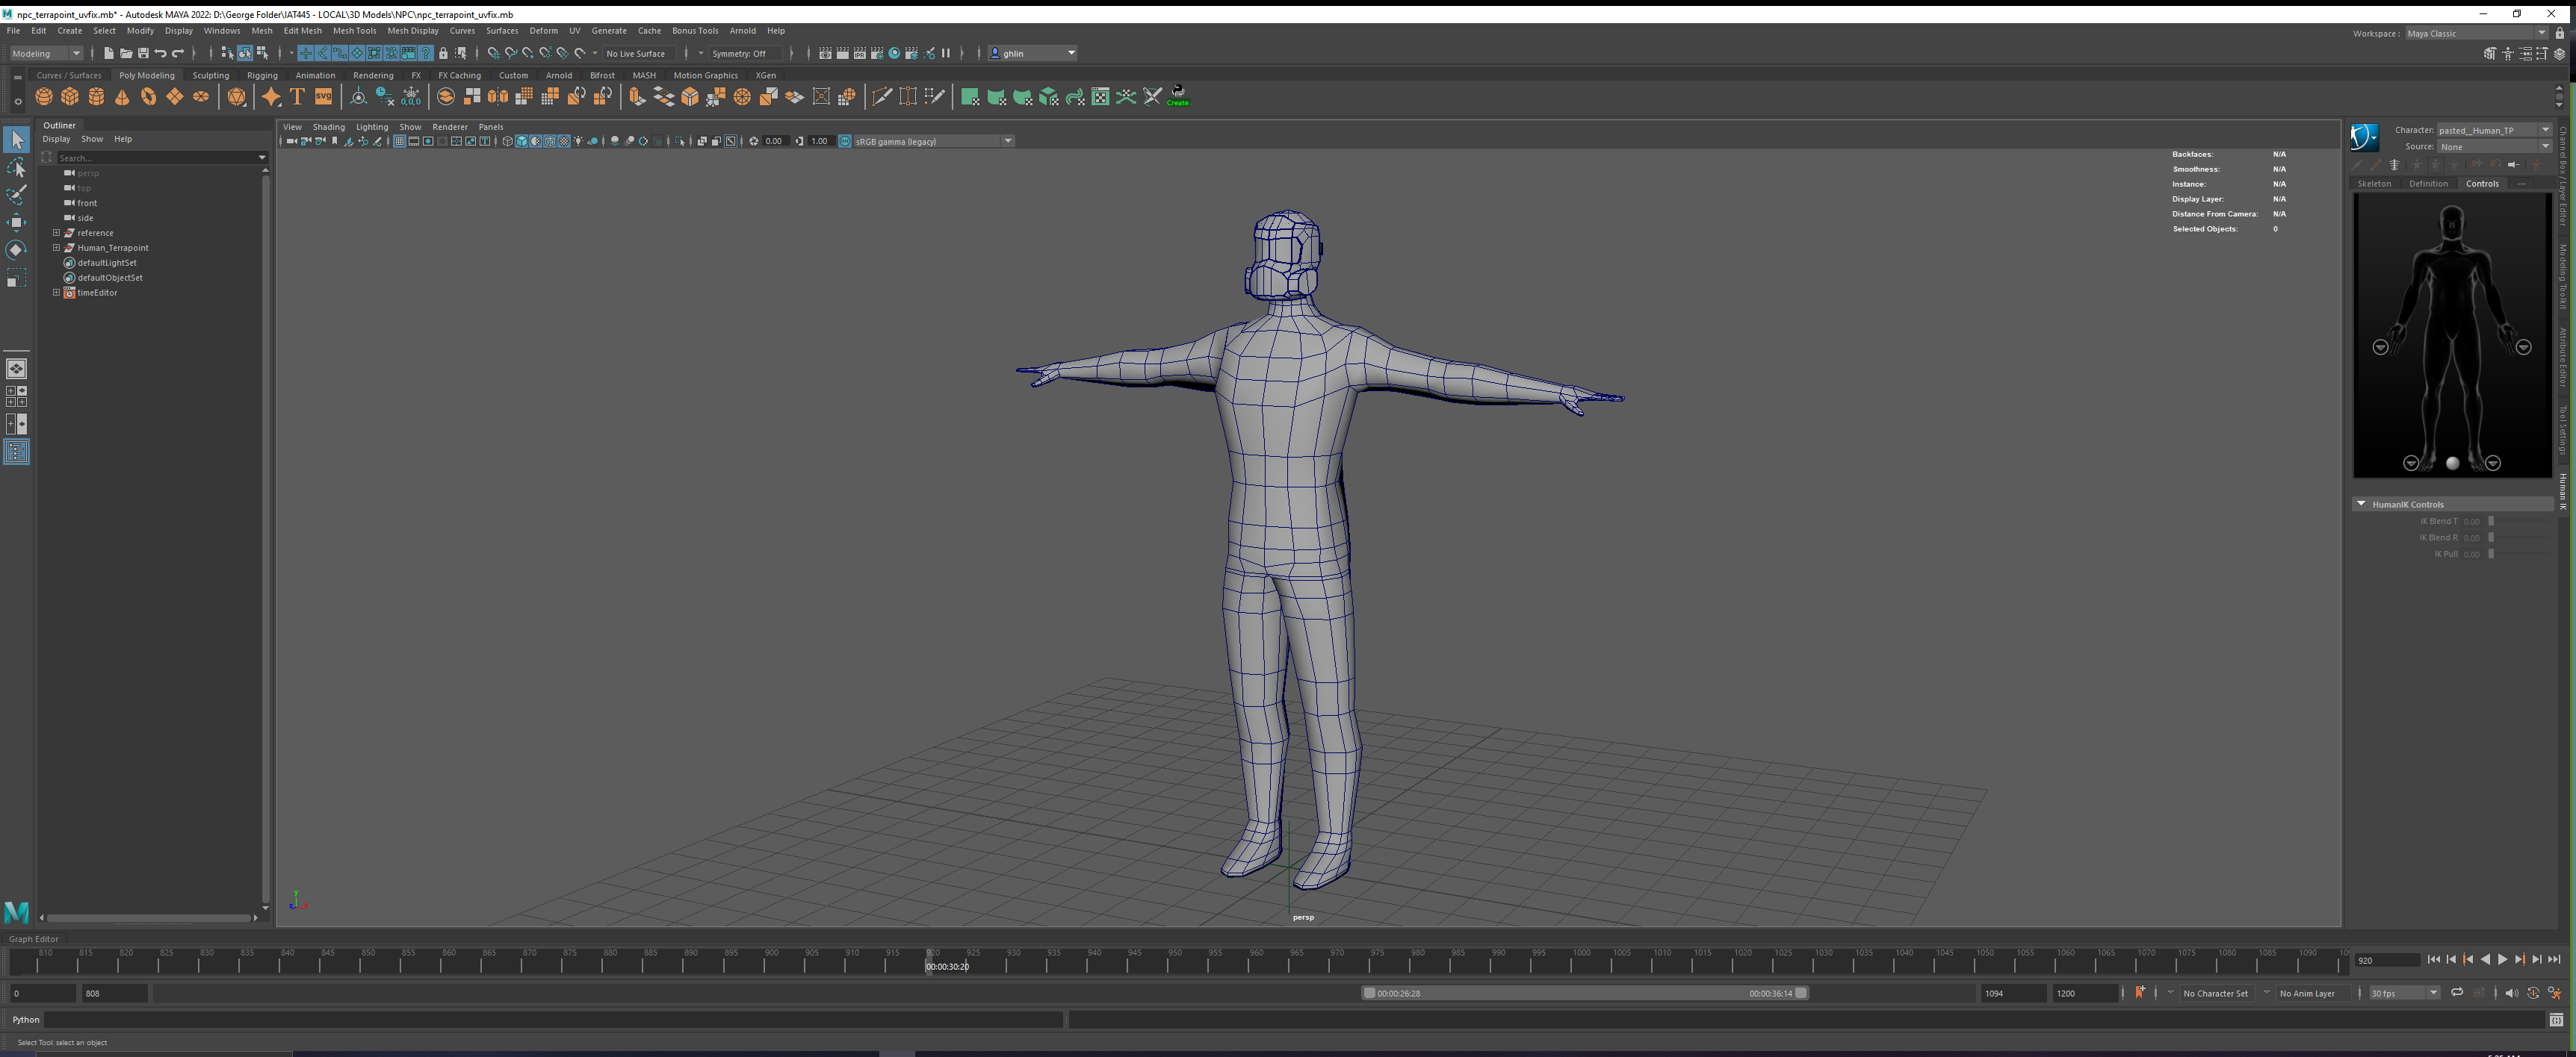Toggle the audio mute speaker icon
Image resolution: width=2576 pixels, height=1057 pixels.
pyautogui.click(x=2510, y=993)
